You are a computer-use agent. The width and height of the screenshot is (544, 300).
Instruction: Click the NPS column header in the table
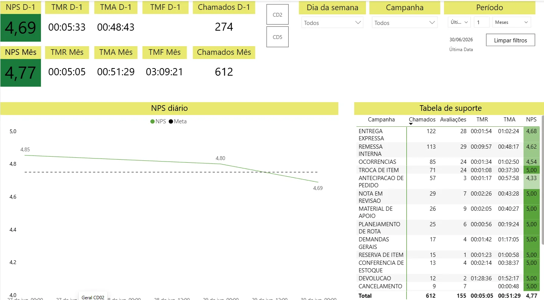point(531,120)
